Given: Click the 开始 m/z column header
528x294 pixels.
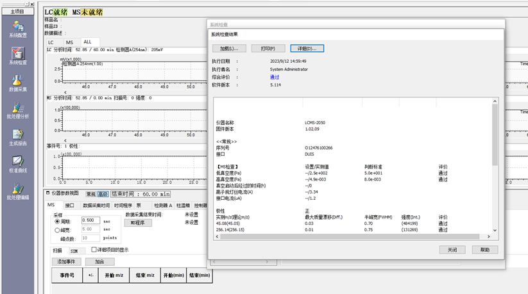Looking at the screenshot, I should click(x=114, y=275).
